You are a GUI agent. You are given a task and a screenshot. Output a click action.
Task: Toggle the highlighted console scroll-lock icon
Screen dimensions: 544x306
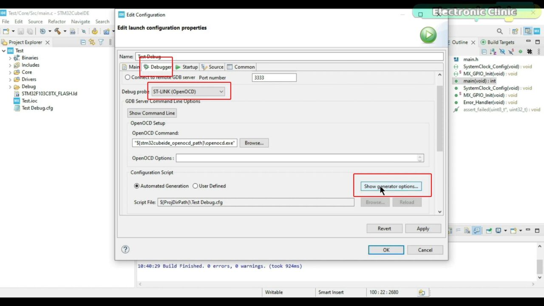477,231
